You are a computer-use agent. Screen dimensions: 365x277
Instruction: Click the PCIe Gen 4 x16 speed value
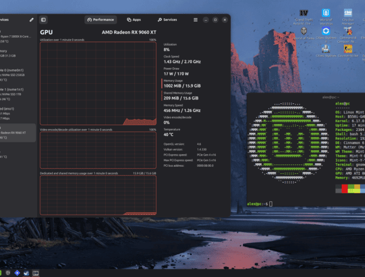pos(206,155)
